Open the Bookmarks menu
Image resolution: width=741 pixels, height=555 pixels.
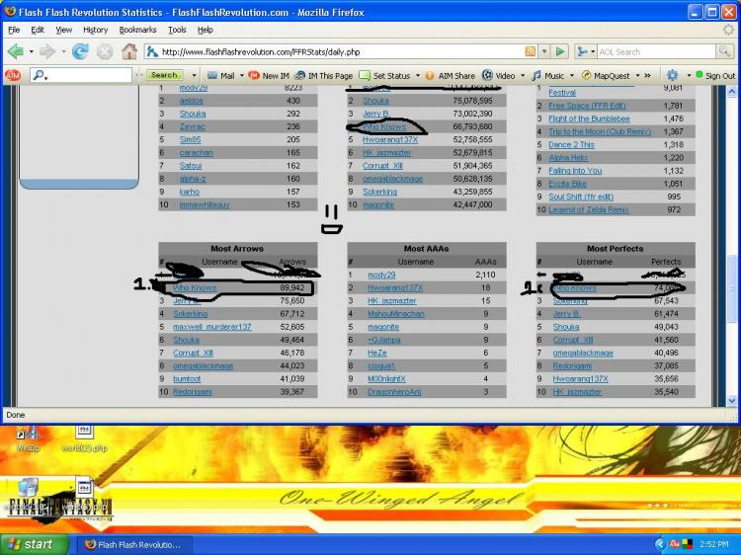click(x=137, y=30)
